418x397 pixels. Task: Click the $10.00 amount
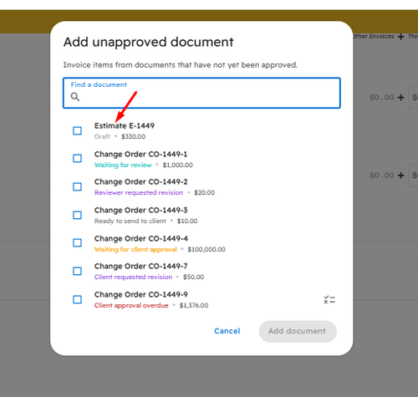[x=187, y=221]
